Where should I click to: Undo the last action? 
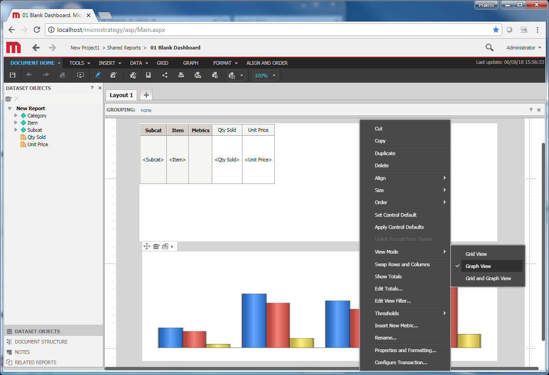[x=29, y=75]
